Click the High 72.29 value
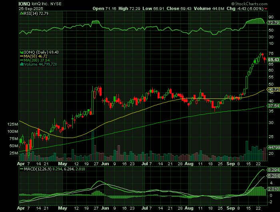 (x=129, y=8)
